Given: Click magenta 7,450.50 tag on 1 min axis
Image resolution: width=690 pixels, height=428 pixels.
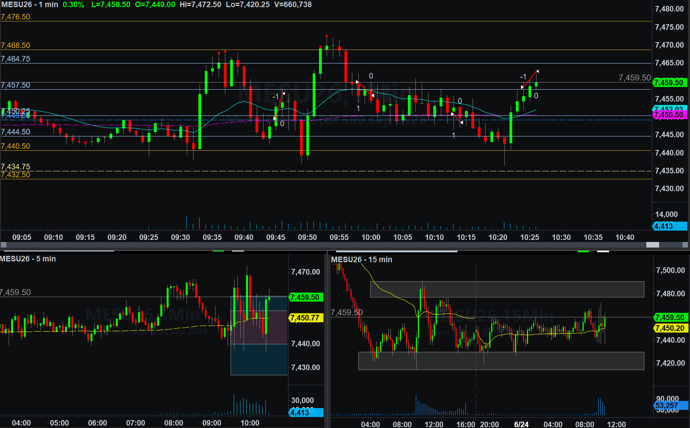Looking at the screenshot, I should coord(670,115).
